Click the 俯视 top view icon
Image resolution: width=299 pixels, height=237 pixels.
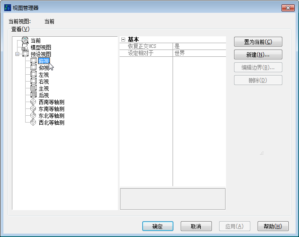coord(34,61)
